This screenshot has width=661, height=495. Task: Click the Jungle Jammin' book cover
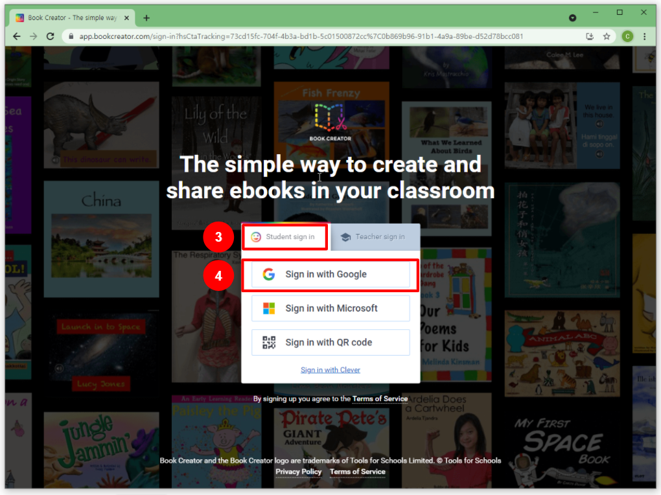[x=102, y=449]
